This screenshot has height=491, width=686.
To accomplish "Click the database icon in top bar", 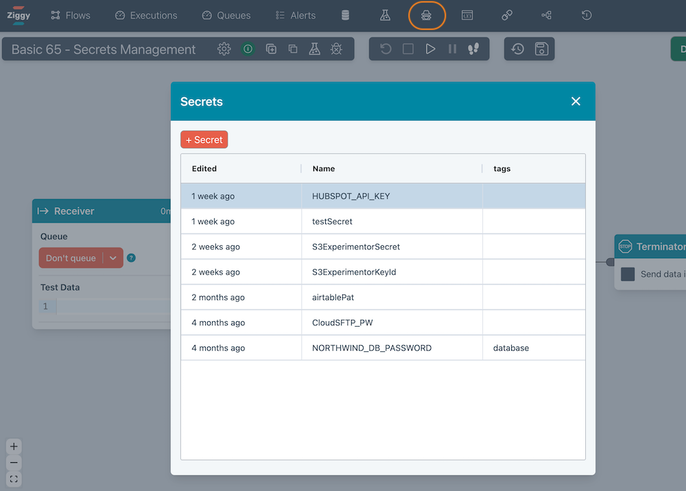I will (345, 15).
